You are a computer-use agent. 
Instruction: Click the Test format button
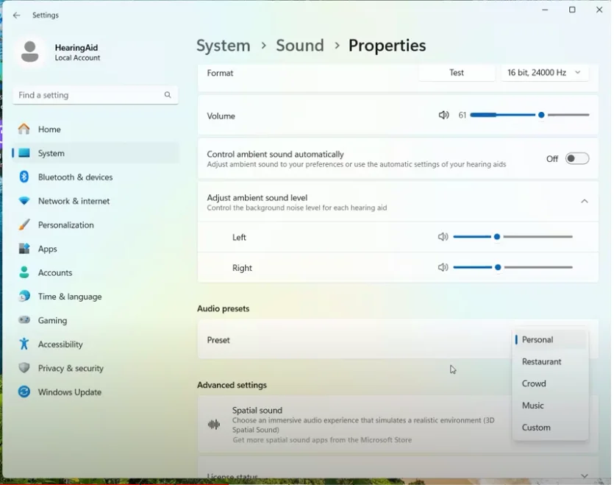[x=457, y=73]
